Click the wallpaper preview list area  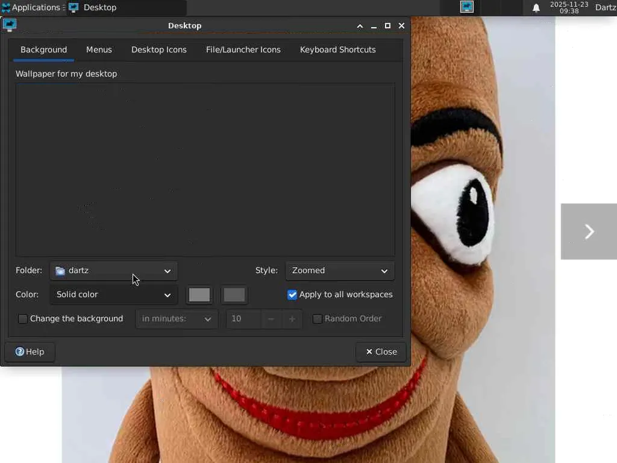tap(205, 169)
